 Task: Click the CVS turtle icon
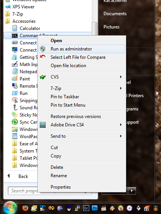point(43,77)
